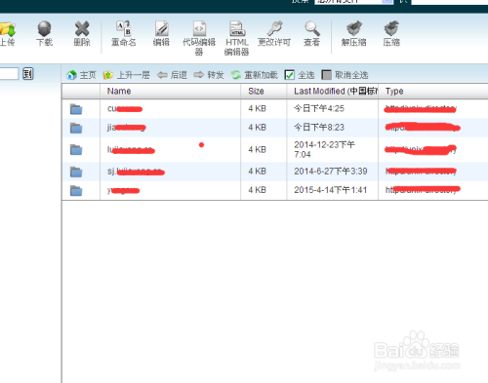Click date '2014-6-27下午3:39'
Viewport: 488px width, 383px height.
coord(331,172)
